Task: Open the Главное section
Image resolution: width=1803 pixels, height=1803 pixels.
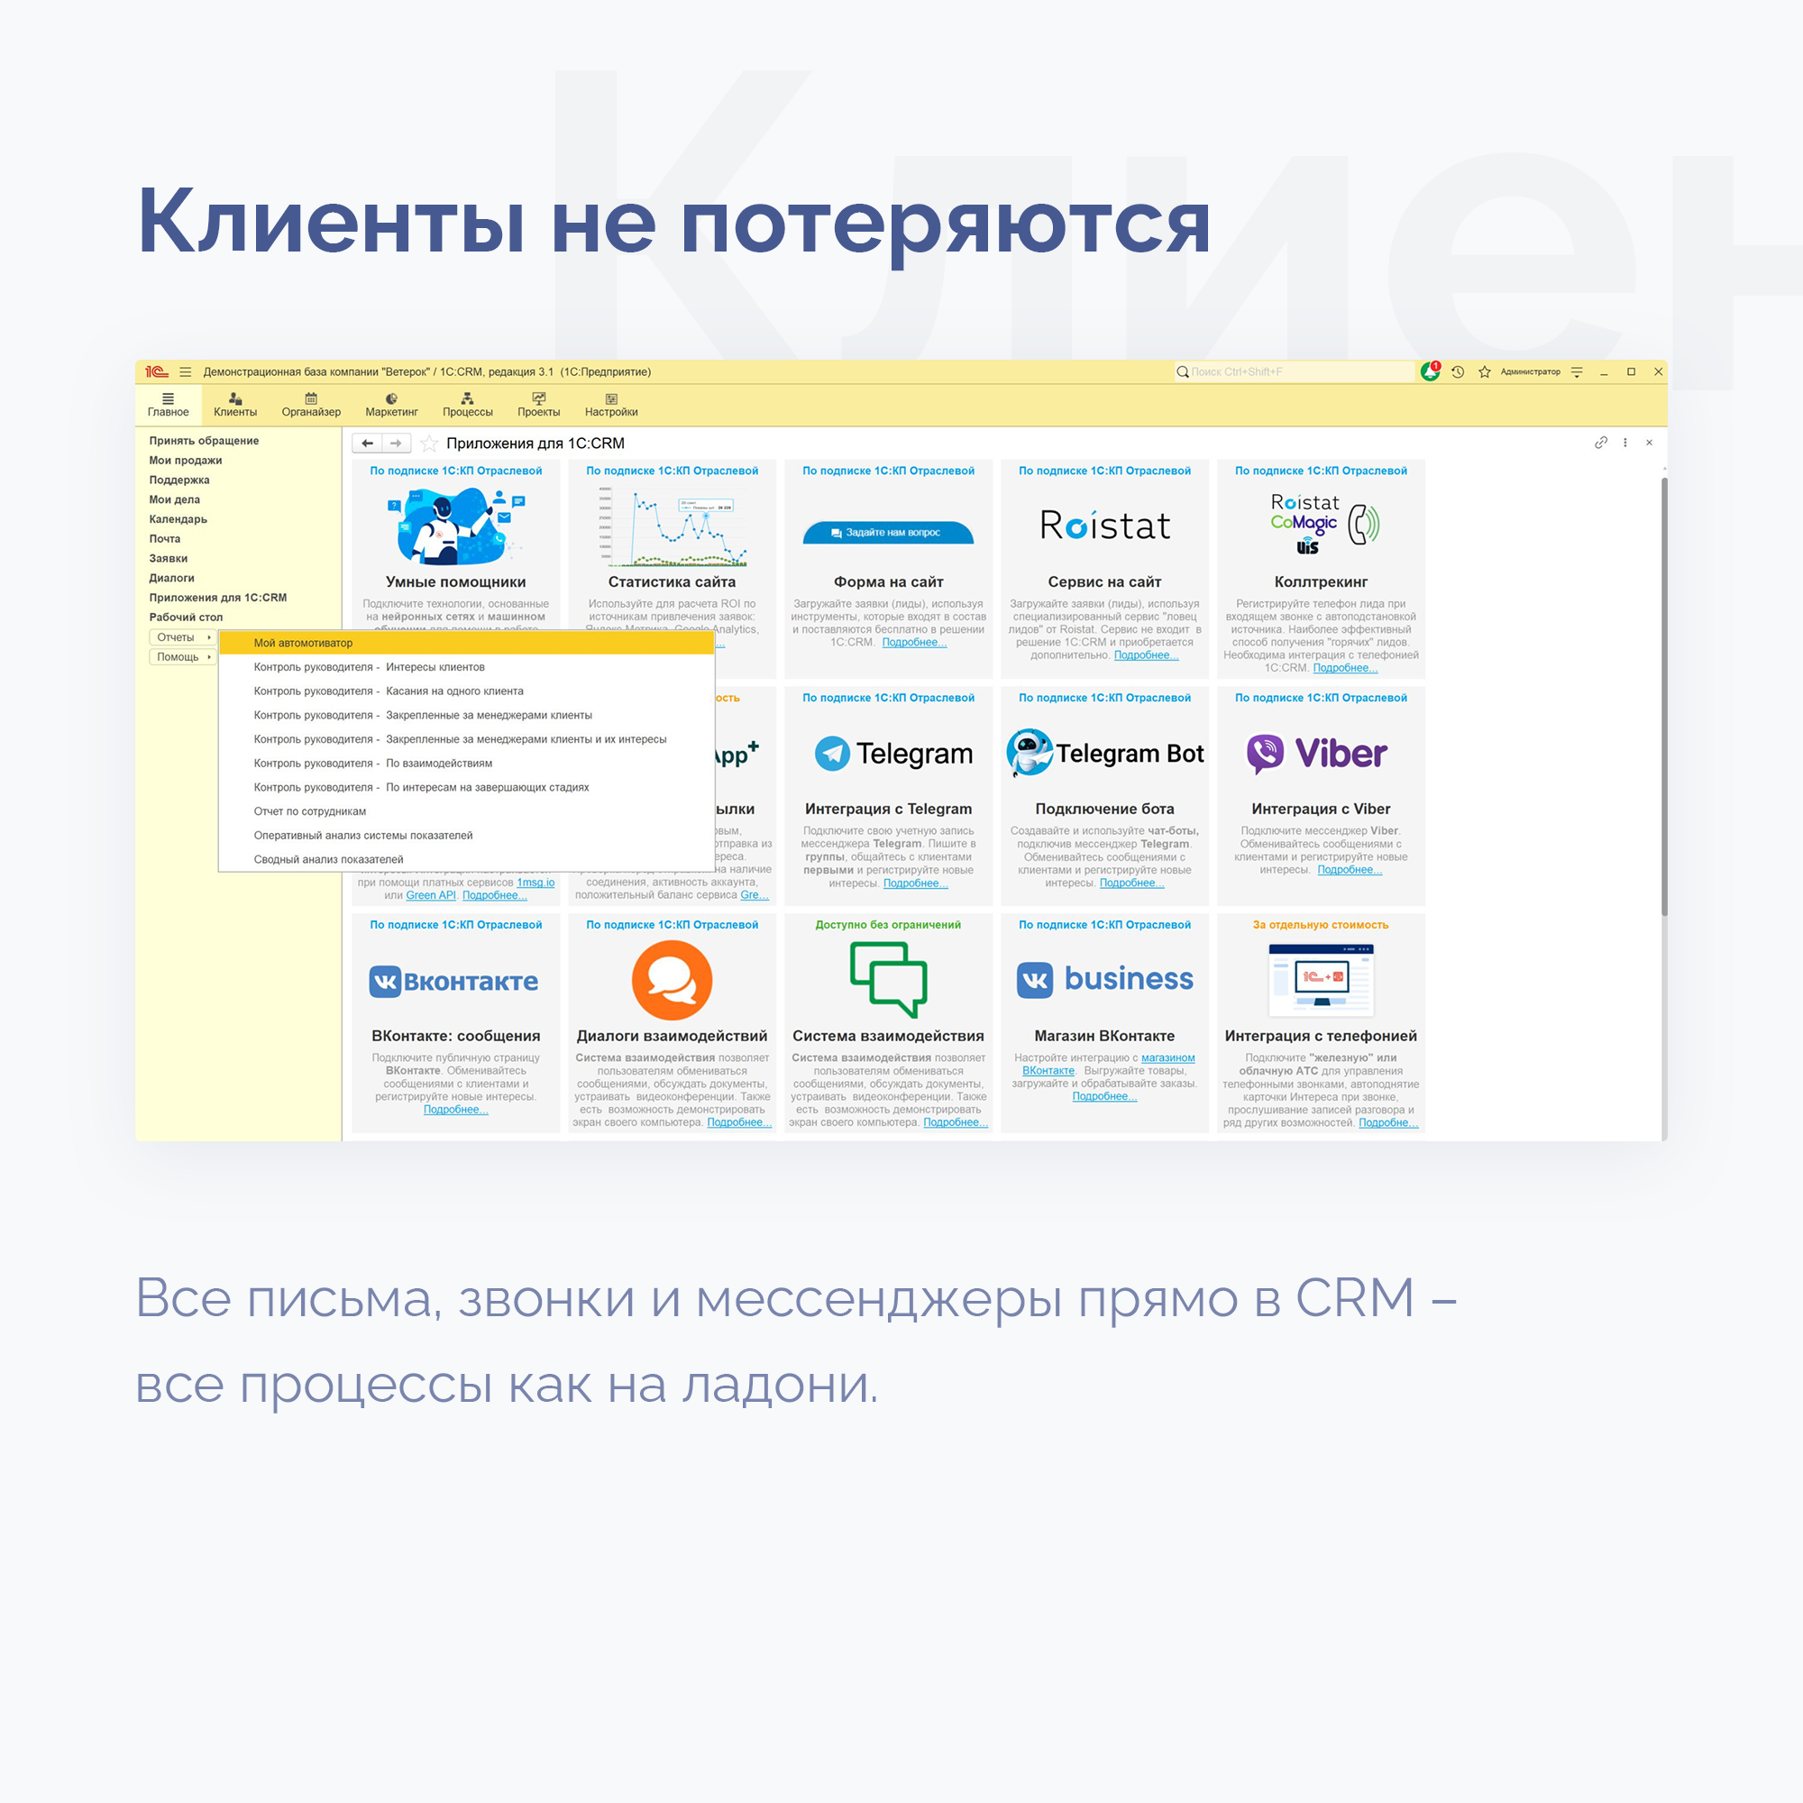Action: (168, 405)
